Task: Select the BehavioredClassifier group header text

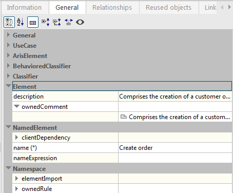Action: click(x=42, y=66)
